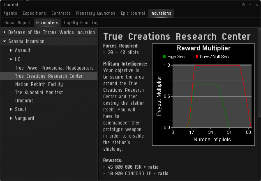The height and width of the screenshot is (181, 261).
Task: Open the Agents tab
Action: (x=10, y=13)
